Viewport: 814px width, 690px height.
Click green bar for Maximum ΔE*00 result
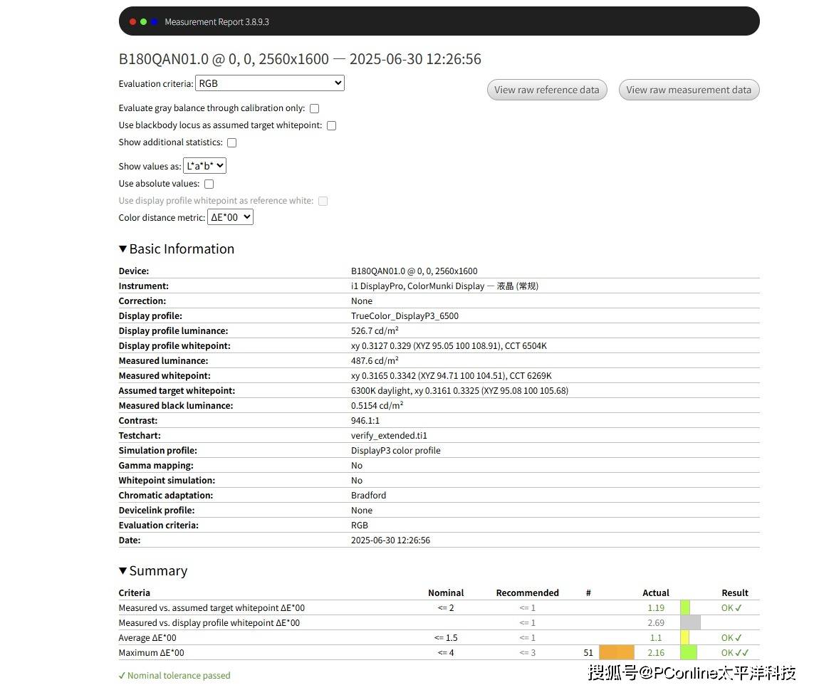(x=689, y=653)
